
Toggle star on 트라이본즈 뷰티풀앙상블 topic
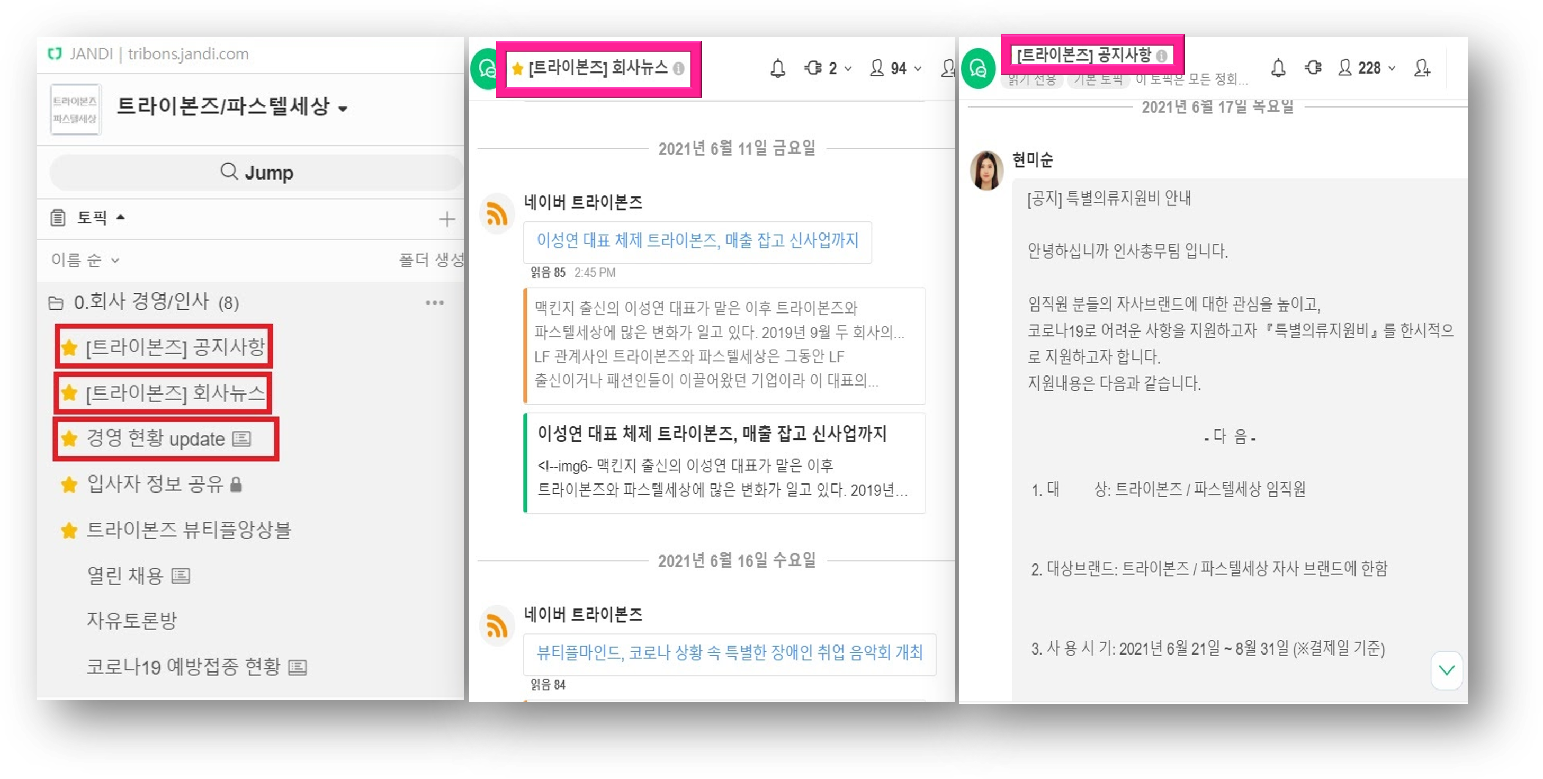tap(69, 530)
